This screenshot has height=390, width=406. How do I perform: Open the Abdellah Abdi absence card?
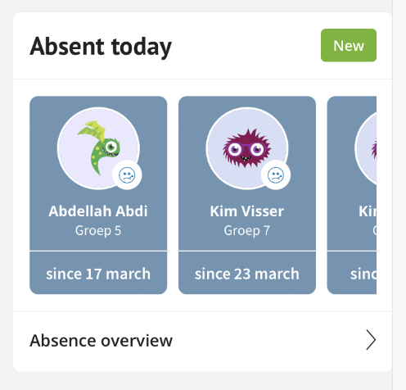click(98, 195)
